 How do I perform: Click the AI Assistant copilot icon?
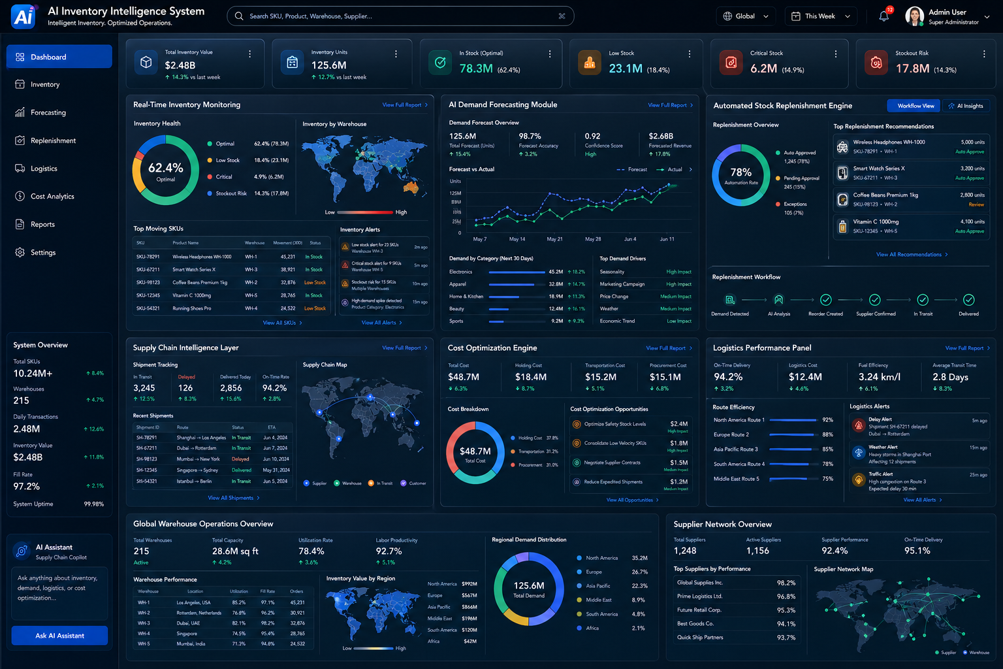(22, 551)
